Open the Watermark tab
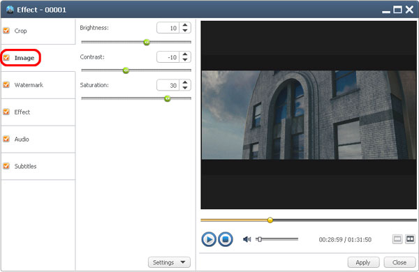This screenshot has height=272, width=419. [x=38, y=85]
